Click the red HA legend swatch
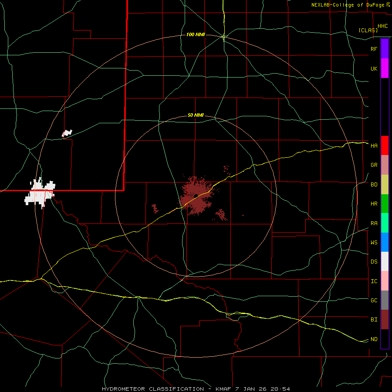Image resolution: width=392 pixels, height=392 pixels. coord(385,145)
